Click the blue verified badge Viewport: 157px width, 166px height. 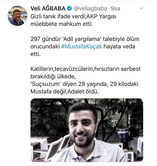click(69, 8)
